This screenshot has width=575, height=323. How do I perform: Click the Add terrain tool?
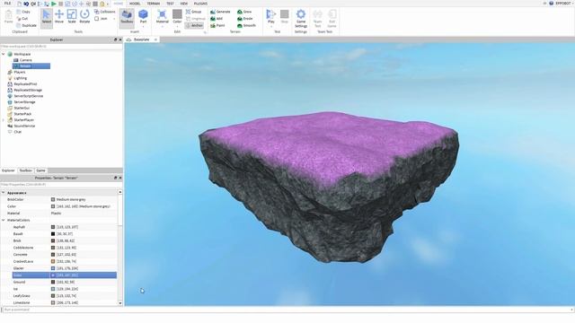(x=217, y=18)
